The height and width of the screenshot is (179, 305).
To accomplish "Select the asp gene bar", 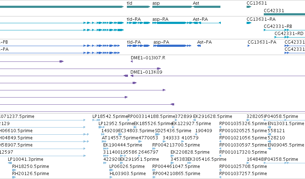I will [172, 7].
